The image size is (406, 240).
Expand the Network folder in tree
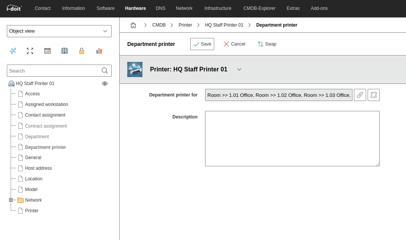(11, 200)
